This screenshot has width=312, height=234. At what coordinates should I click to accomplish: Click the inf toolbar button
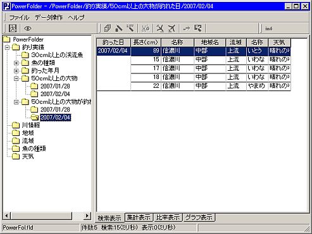[269, 28]
